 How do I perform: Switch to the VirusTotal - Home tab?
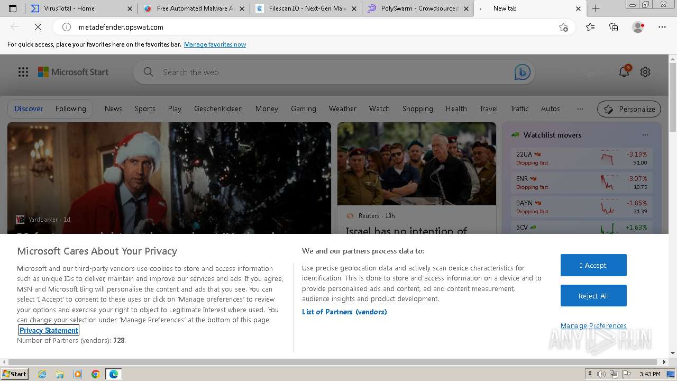(80, 8)
